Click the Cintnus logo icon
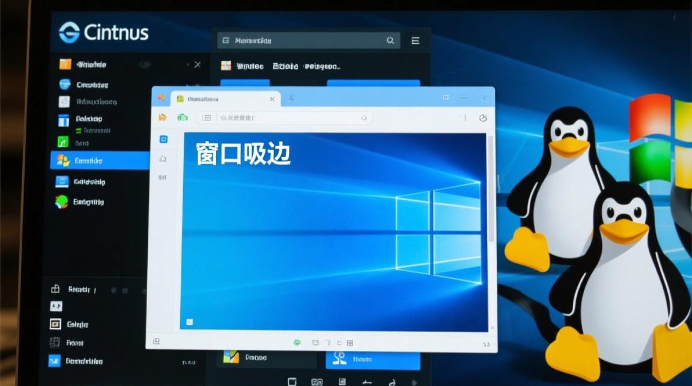 click(x=69, y=32)
